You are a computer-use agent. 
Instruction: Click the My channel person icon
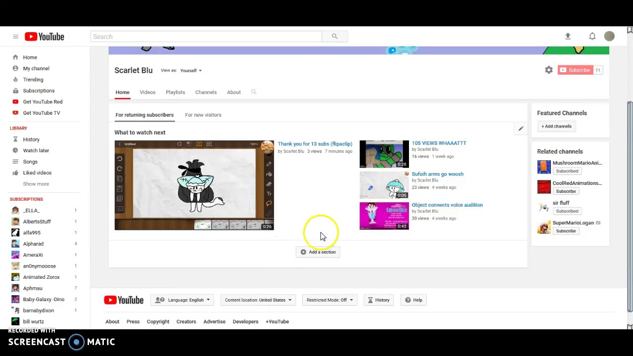coord(15,68)
